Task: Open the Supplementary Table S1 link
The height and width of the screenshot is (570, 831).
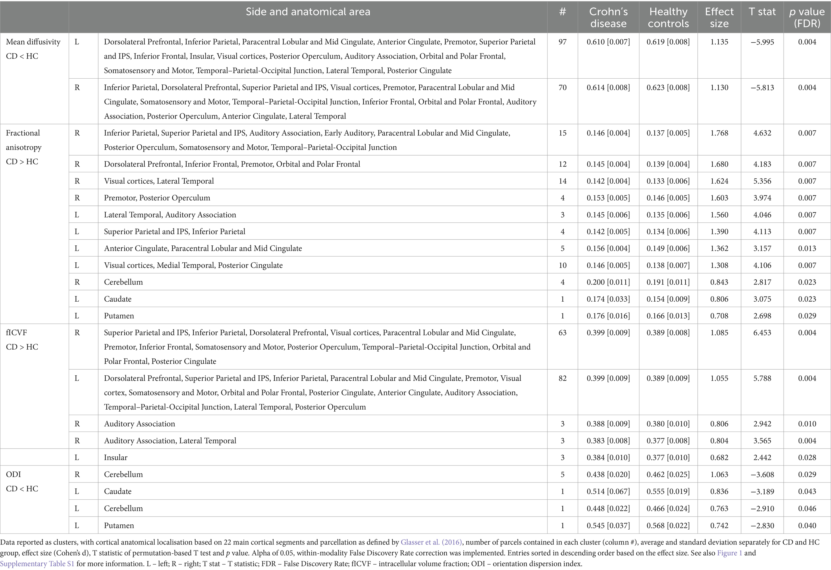Action: pyautogui.click(x=38, y=564)
